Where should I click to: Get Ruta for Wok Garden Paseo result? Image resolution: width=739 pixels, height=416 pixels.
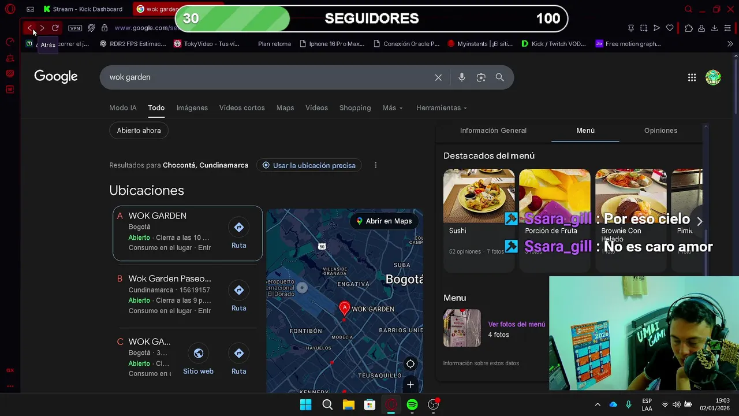point(239,296)
